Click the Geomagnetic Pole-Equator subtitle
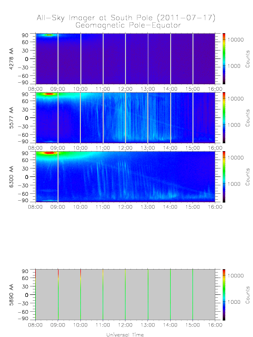Screen dimensions: 253x337 pos(128,25)
